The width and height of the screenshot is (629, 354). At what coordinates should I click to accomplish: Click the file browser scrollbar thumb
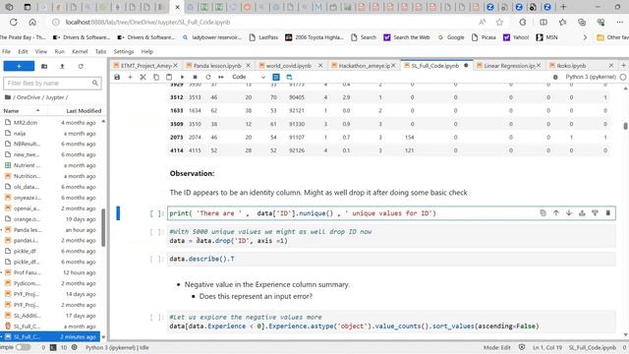tap(103, 227)
